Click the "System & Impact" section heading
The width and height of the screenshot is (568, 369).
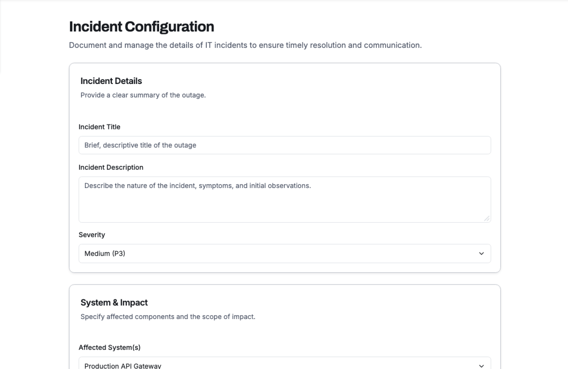[x=114, y=302]
